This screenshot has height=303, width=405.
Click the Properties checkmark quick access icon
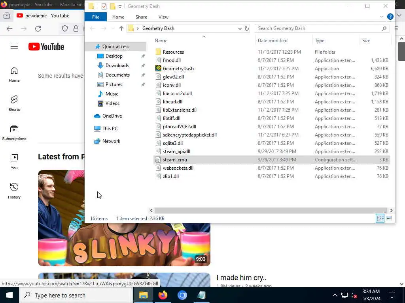(x=104, y=6)
